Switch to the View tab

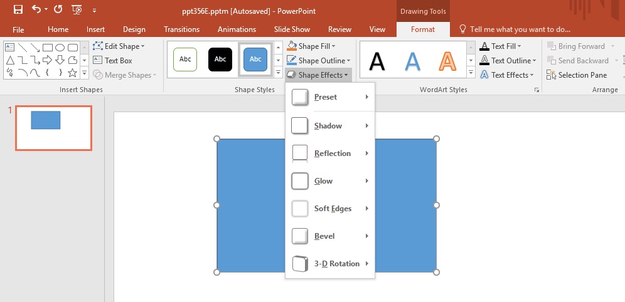pyautogui.click(x=377, y=29)
